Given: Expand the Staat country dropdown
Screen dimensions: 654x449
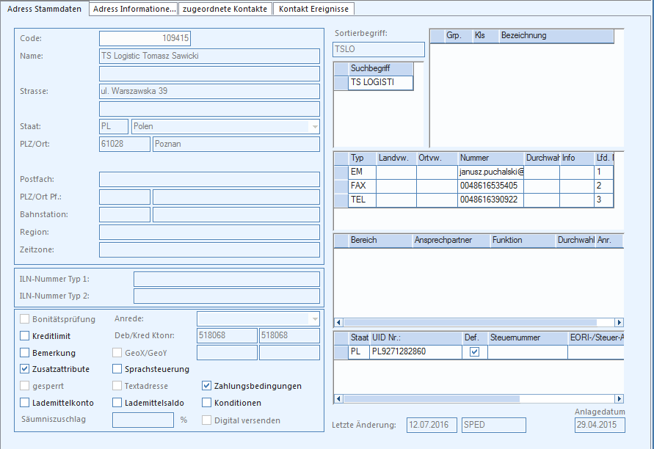Looking at the screenshot, I should click(x=315, y=126).
